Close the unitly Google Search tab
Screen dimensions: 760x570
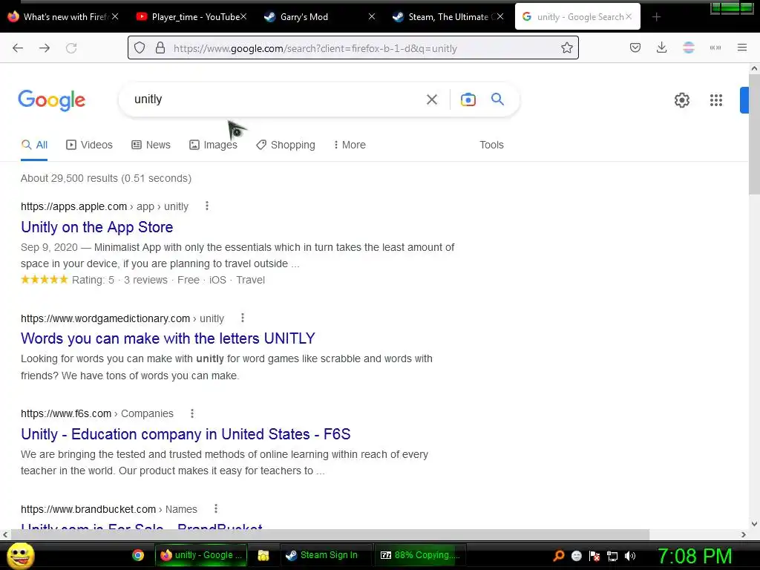pyautogui.click(x=629, y=16)
